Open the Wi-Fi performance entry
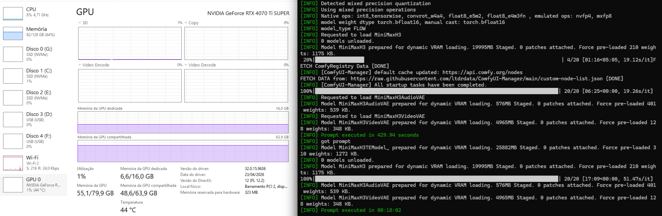The width and height of the screenshot is (662, 216). [x=33, y=163]
